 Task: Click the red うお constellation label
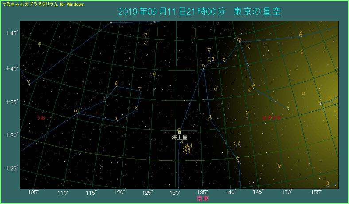point(41,118)
